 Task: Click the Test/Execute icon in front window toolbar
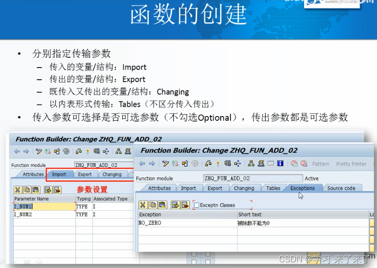[227, 164]
